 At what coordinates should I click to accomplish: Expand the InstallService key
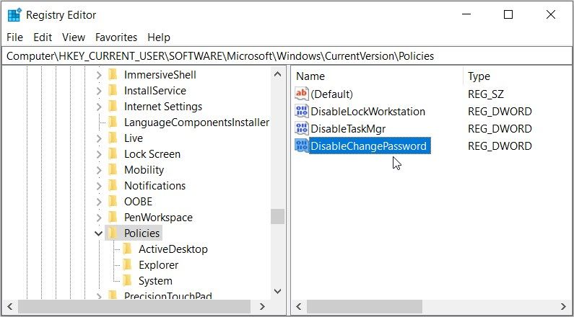point(99,91)
